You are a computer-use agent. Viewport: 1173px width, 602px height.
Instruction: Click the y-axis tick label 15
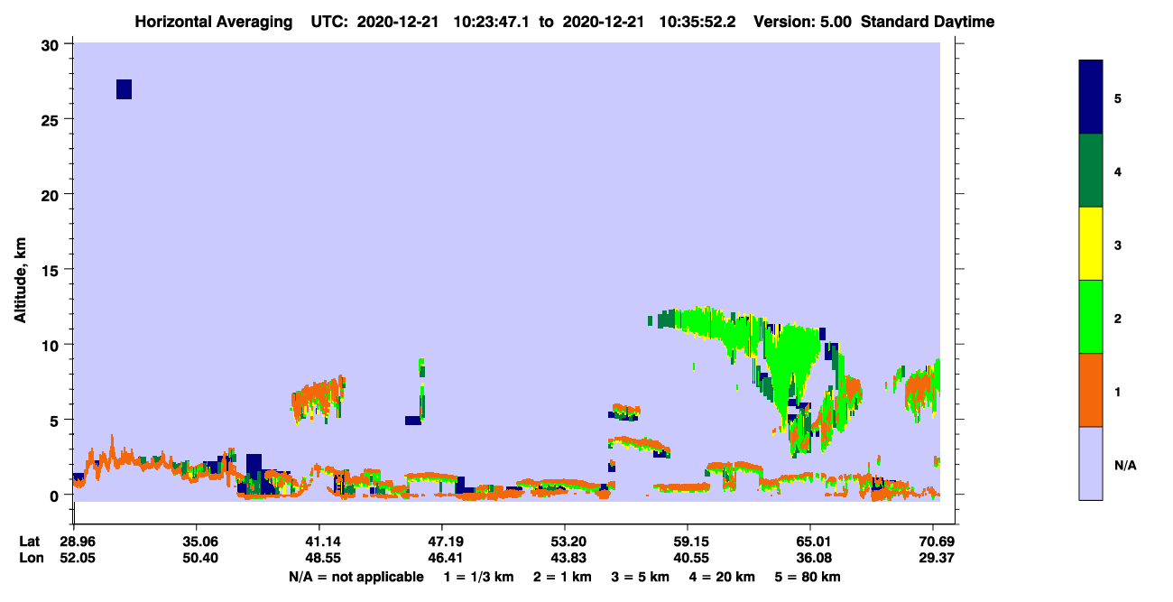[x=51, y=269]
